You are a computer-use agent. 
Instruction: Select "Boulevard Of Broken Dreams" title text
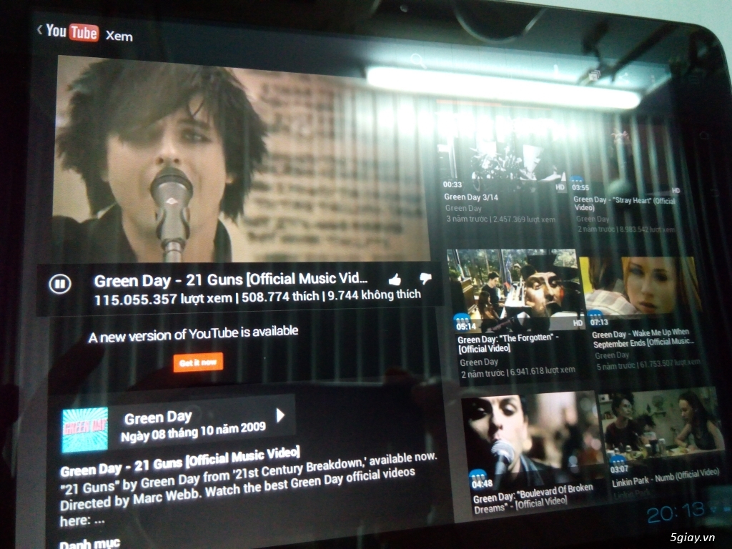pos(533,500)
